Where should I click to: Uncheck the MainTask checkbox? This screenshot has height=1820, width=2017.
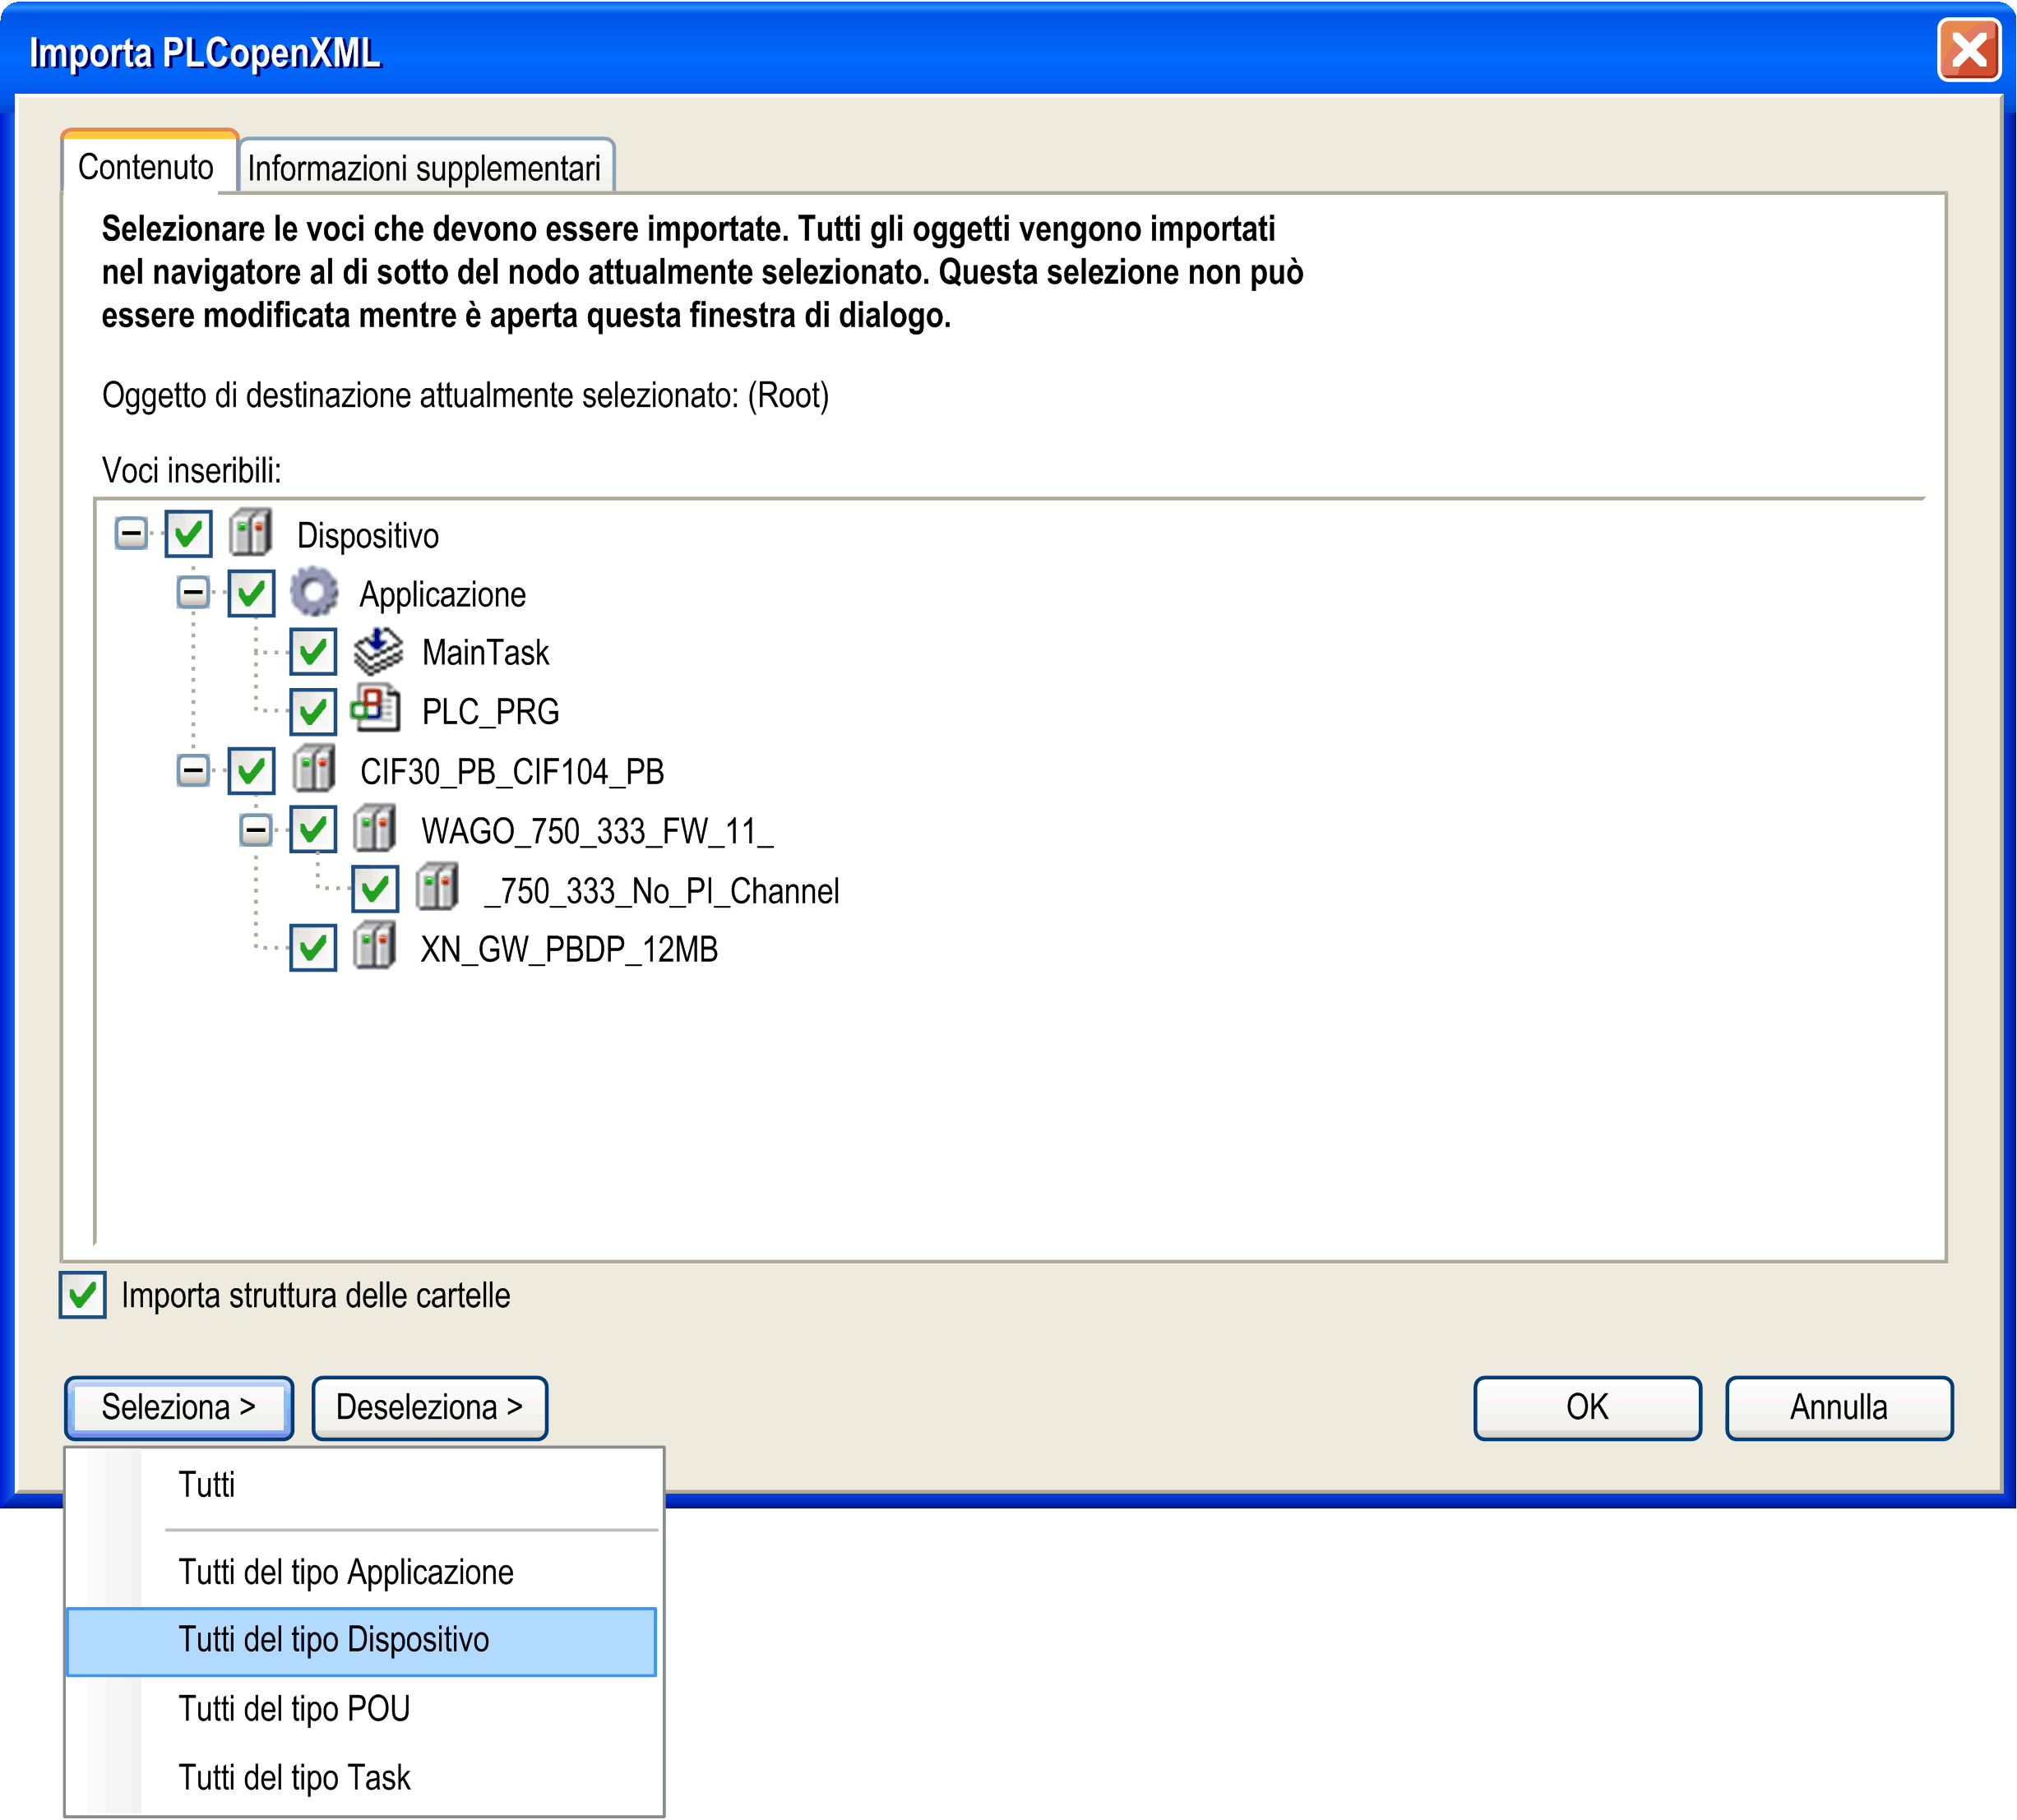[313, 652]
